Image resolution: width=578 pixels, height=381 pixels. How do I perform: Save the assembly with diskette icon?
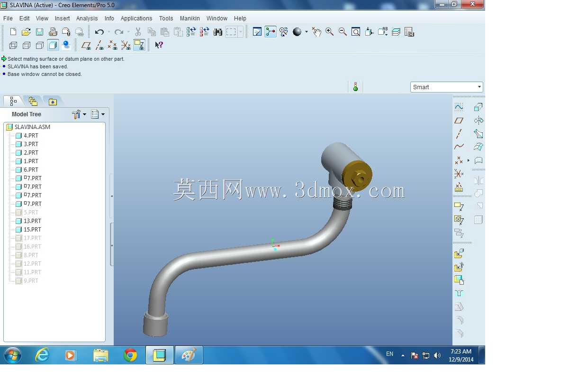pyautogui.click(x=40, y=32)
